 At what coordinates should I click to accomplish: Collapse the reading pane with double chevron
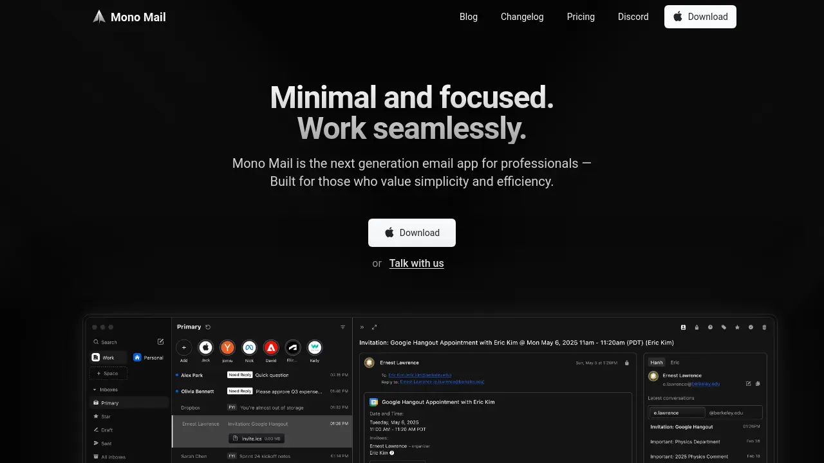point(362,327)
